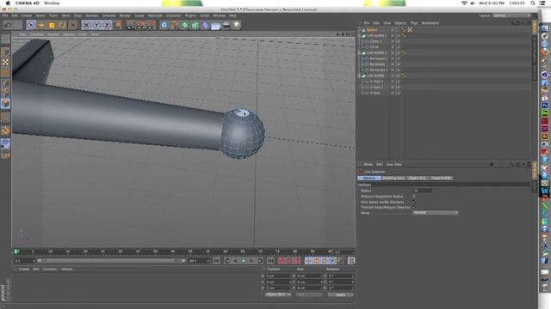Viewport: 551px width, 309px height.
Task: Open the Object (Rel) coordinates dropdown
Action: point(277,294)
